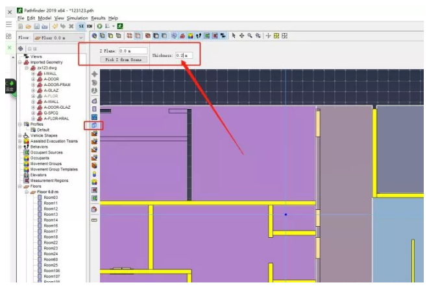The image size is (427, 287).
Task: Expand the A-GLAZ layer node
Action: click(33, 91)
